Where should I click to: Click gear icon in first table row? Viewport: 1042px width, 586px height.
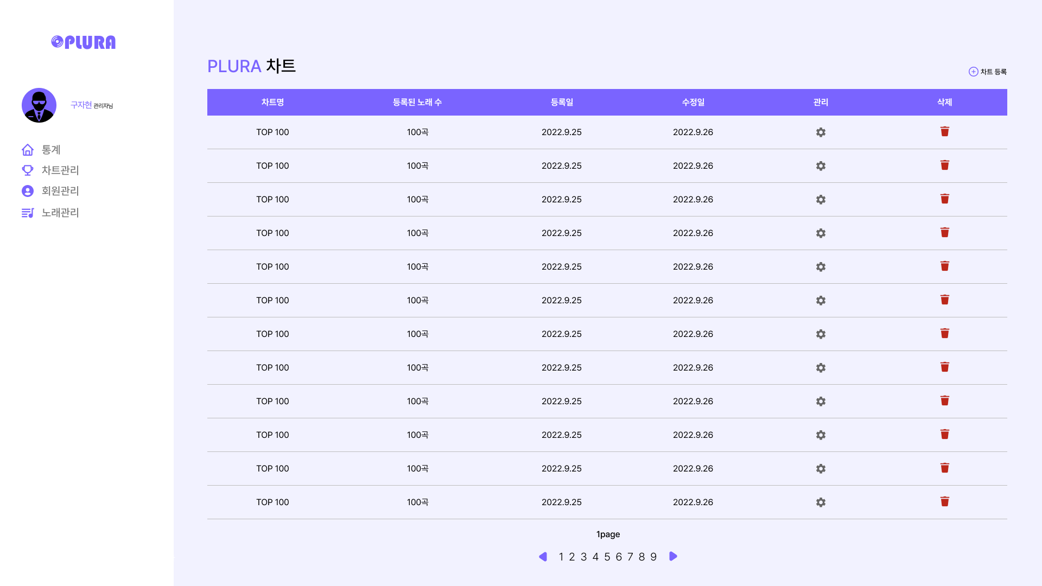[x=821, y=132]
